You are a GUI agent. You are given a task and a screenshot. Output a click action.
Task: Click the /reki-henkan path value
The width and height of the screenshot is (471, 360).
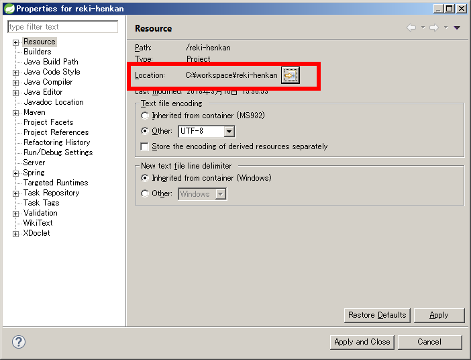(208, 48)
